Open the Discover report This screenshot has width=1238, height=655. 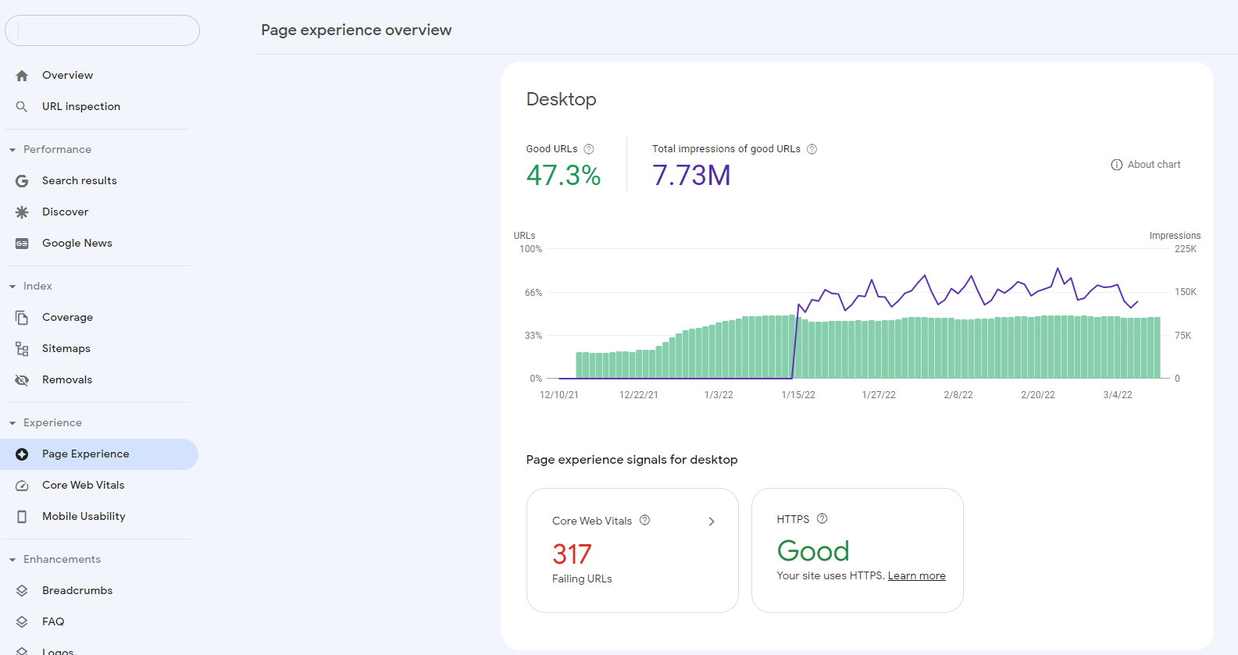point(99,212)
